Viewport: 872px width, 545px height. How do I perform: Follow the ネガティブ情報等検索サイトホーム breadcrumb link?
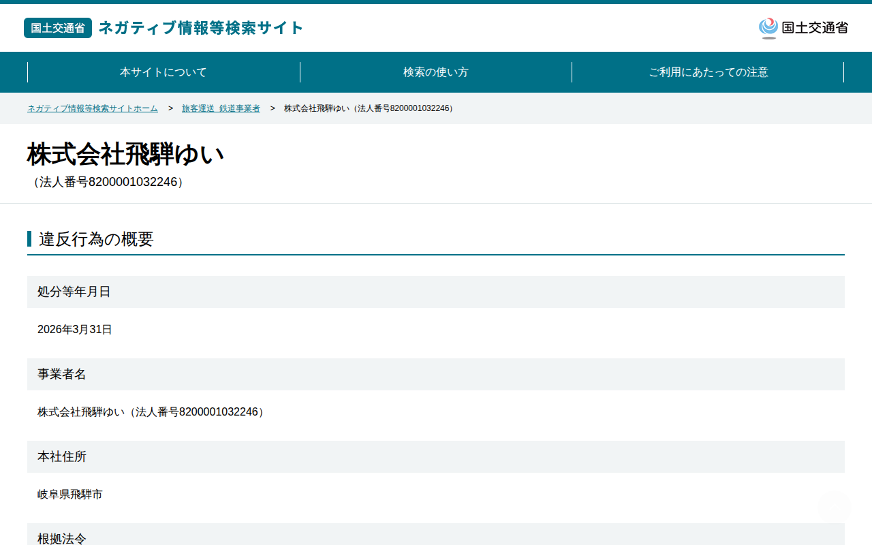tap(93, 108)
